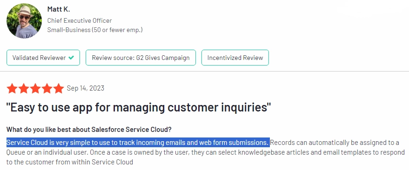Open the review title about managing customer inquiries
Screen dimensions: 409x170
click(139, 107)
